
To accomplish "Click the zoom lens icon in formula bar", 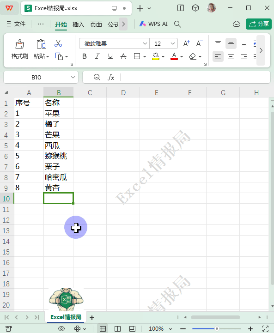I will (97, 77).
